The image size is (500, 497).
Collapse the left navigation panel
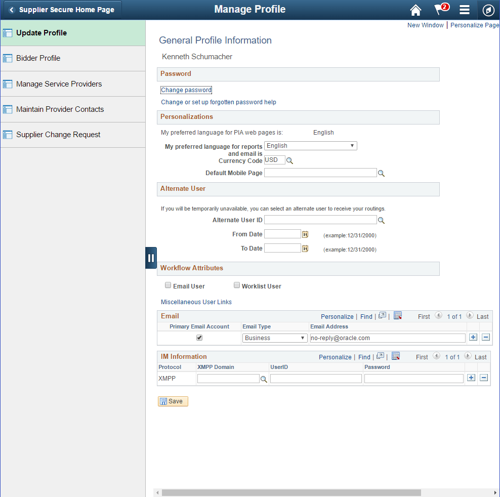coord(151,258)
